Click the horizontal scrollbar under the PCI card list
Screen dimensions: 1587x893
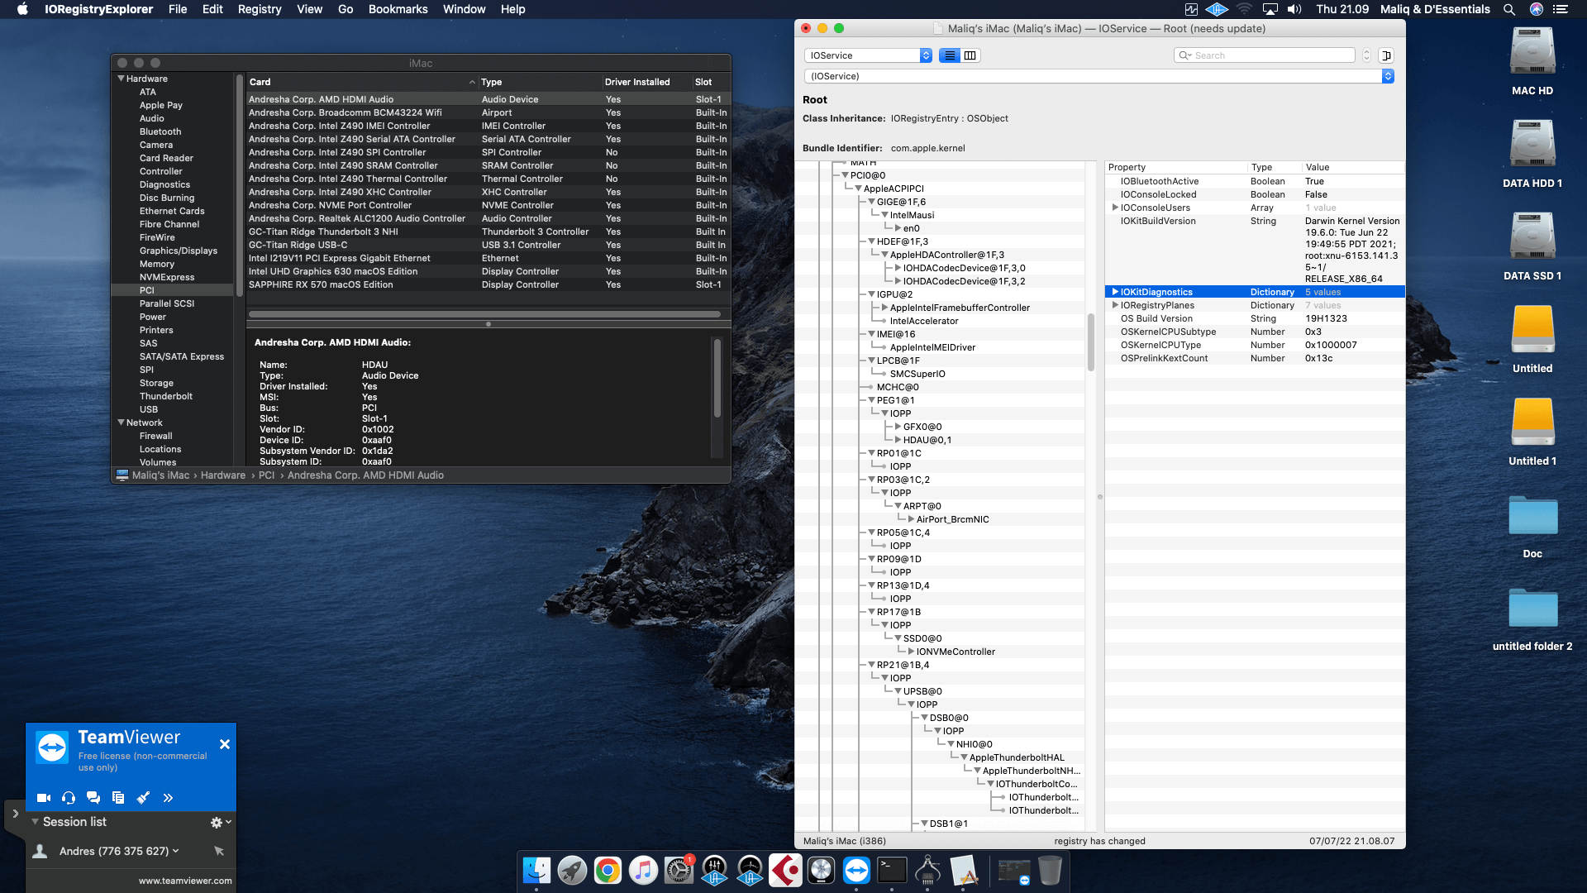click(x=484, y=314)
